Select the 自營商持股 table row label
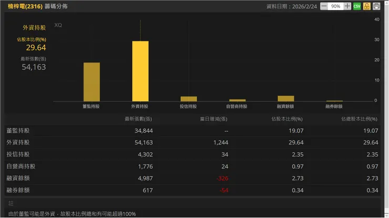Screen dimensions: 389x218 [x=21, y=166]
